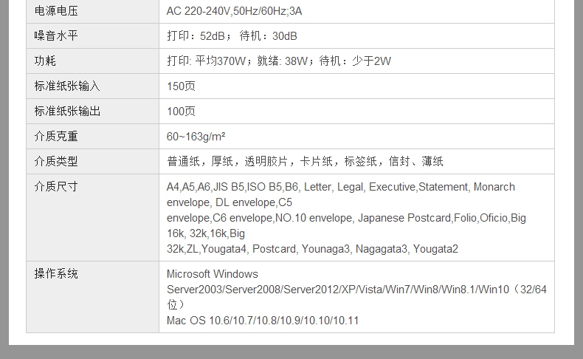Select the 100页 output capacity value
This screenshot has height=359, width=583.
click(x=181, y=111)
